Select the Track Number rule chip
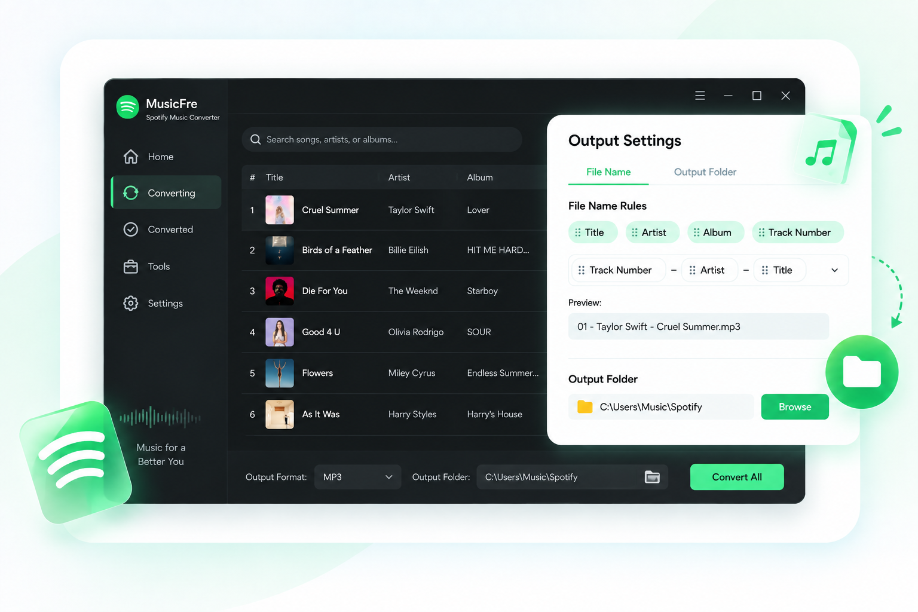 pyautogui.click(x=798, y=232)
